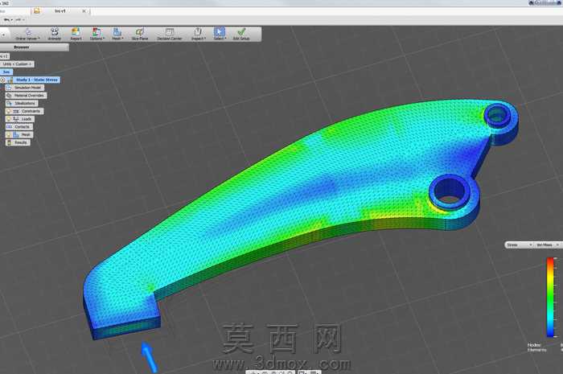Click the undo arrow in quick access bar

click(x=7, y=20)
